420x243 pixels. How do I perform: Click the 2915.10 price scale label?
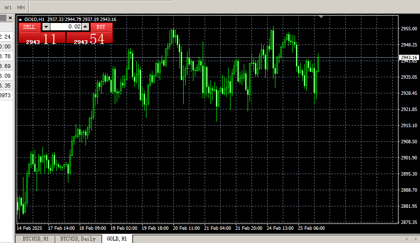tap(409, 125)
